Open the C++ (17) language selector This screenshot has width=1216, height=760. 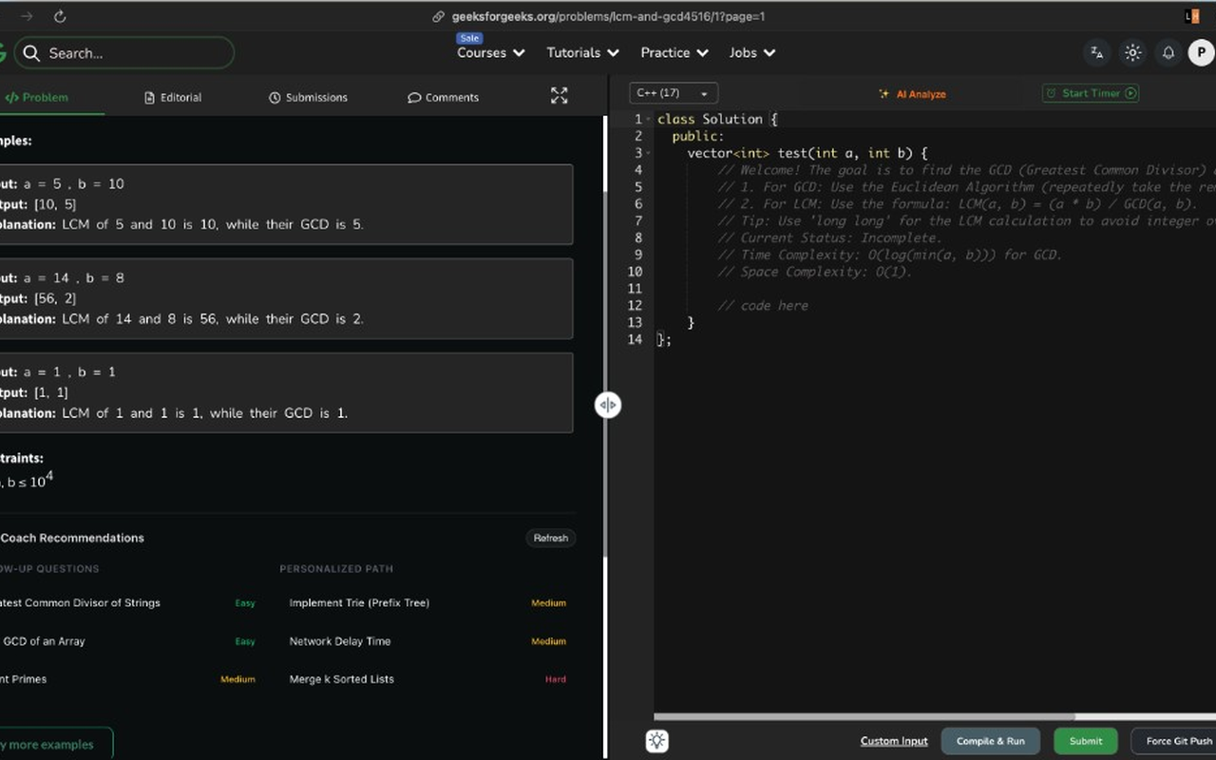coord(674,93)
